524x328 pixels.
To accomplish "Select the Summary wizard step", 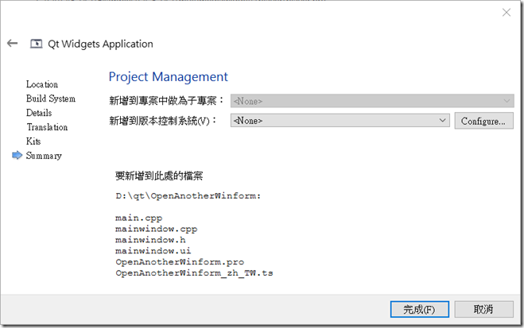I will click(44, 156).
